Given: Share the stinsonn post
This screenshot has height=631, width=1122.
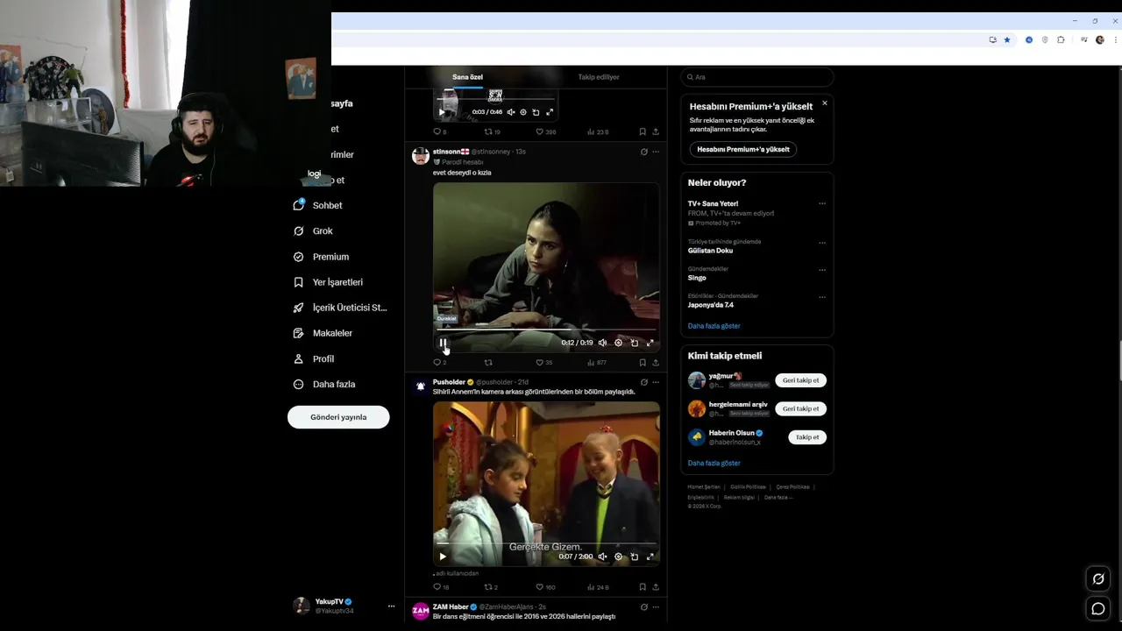Looking at the screenshot, I should 656,363.
